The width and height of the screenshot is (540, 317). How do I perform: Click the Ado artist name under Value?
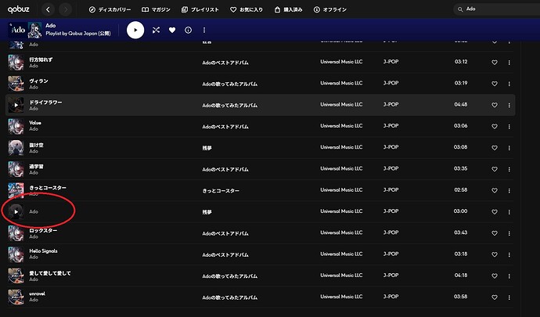coord(34,129)
